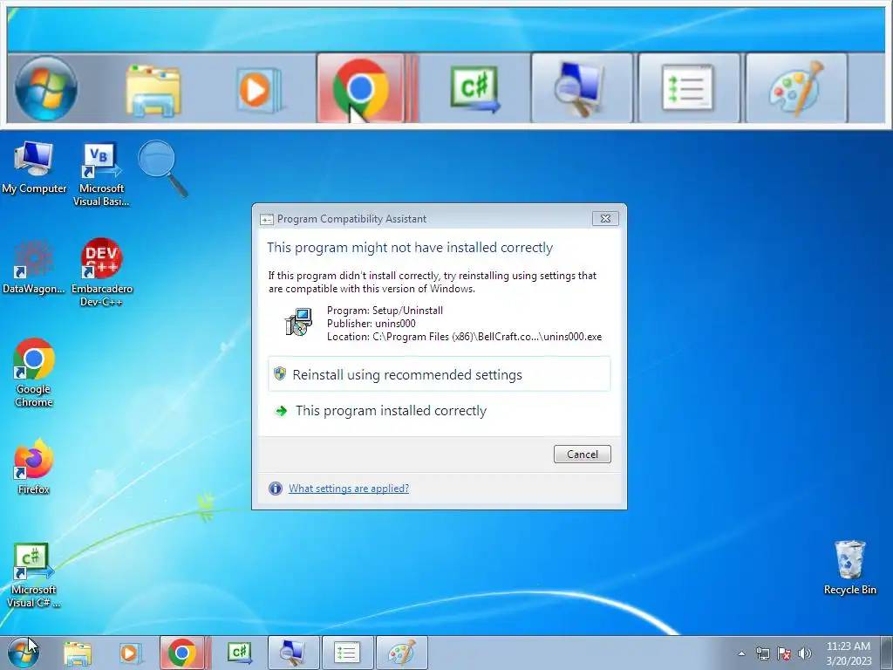893x670 pixels.
Task: Click the heading This program might not have installed correctly
Action: pos(410,247)
